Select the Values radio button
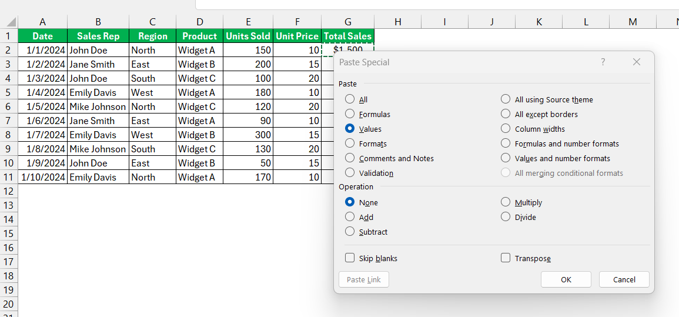 pyautogui.click(x=350, y=129)
